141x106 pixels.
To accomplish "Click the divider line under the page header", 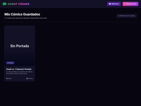I will (x=70, y=22).
